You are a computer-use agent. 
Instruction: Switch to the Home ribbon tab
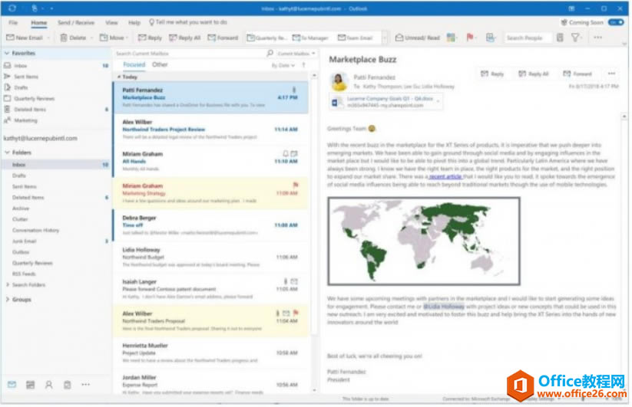point(39,22)
